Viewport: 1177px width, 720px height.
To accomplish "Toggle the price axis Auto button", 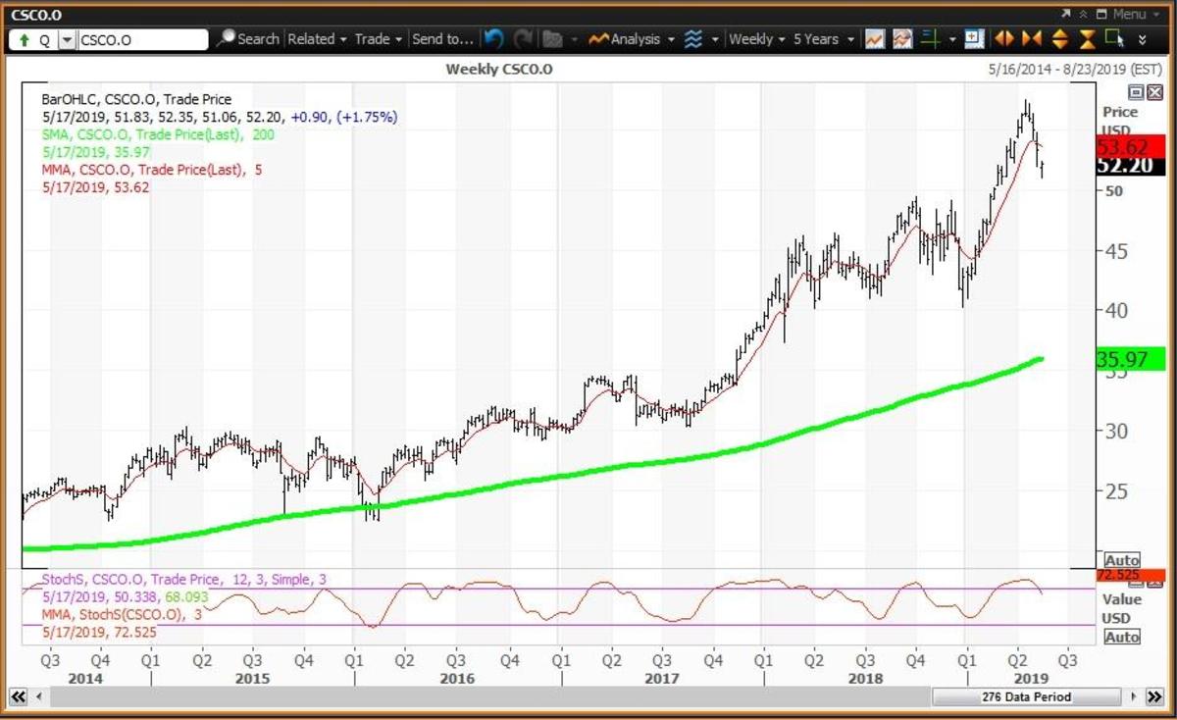I will coord(1122,559).
